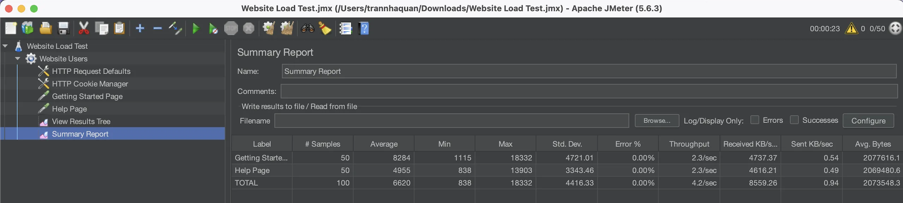Enable the Errors only checkbox
The width and height of the screenshot is (903, 203).
click(x=755, y=120)
